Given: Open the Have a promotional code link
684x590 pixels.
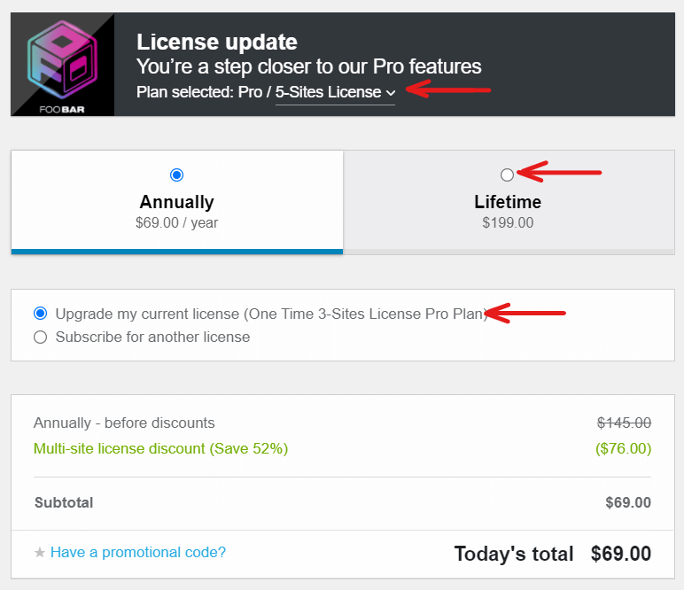Looking at the screenshot, I should coord(138,552).
